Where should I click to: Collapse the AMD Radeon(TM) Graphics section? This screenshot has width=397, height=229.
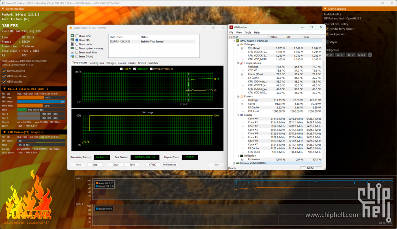coord(4,132)
